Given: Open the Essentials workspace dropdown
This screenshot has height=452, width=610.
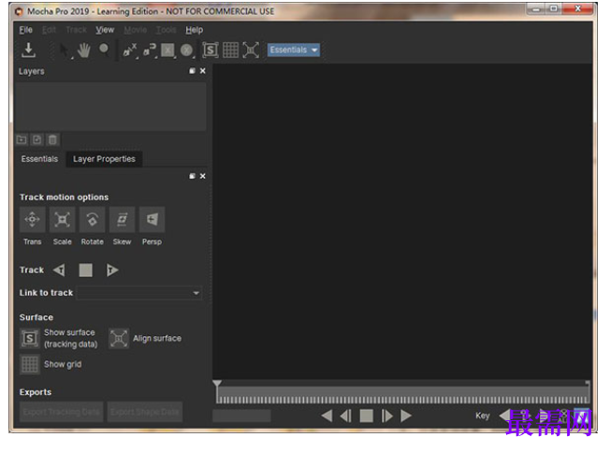Looking at the screenshot, I should tap(294, 50).
